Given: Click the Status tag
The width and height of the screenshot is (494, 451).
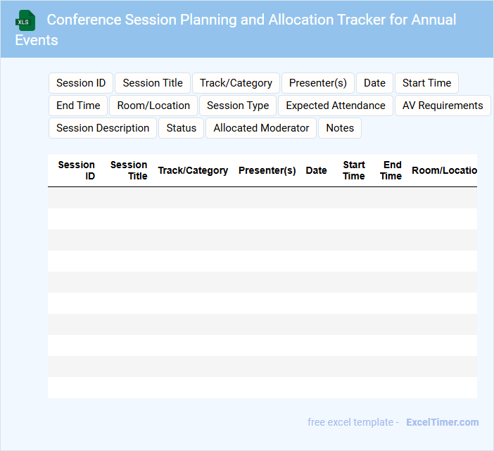Looking at the screenshot, I should tap(182, 128).
